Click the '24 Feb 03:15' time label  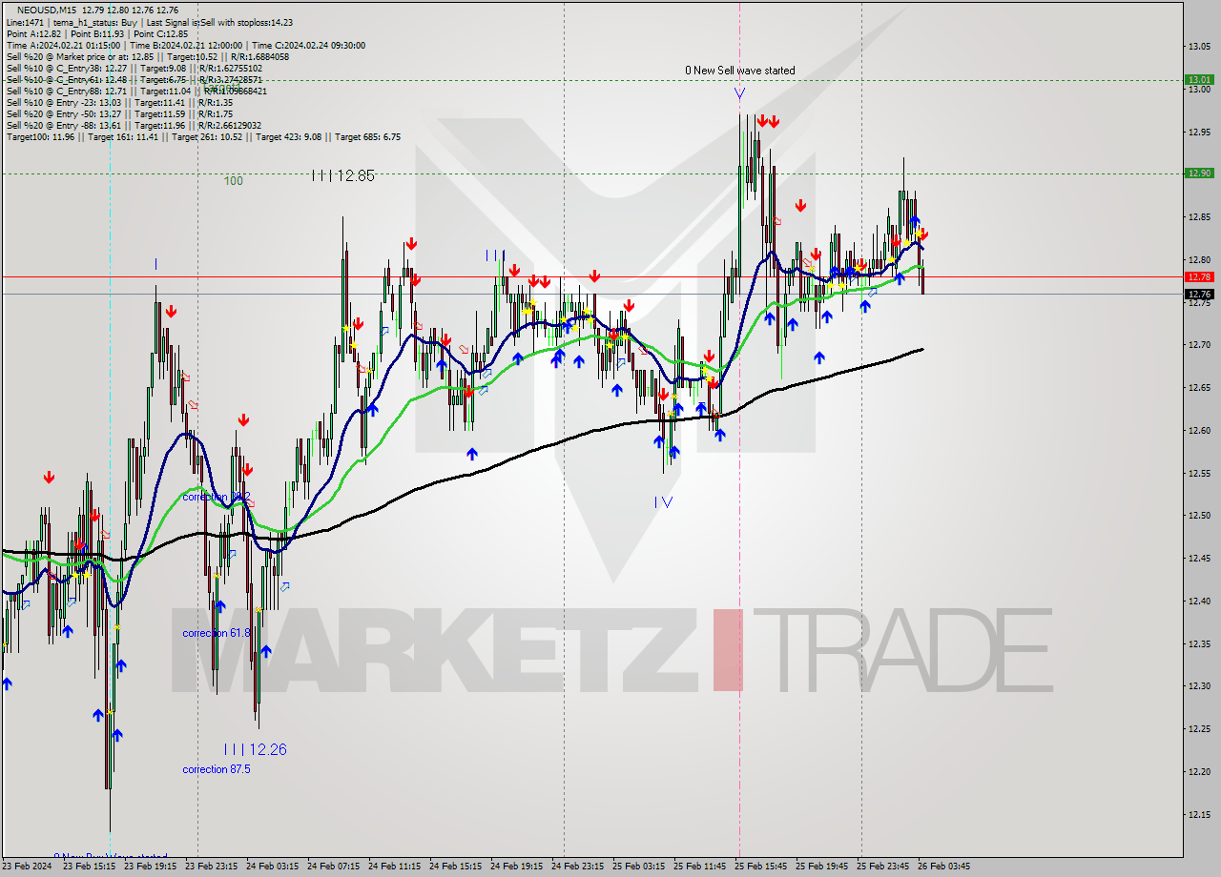point(272,867)
